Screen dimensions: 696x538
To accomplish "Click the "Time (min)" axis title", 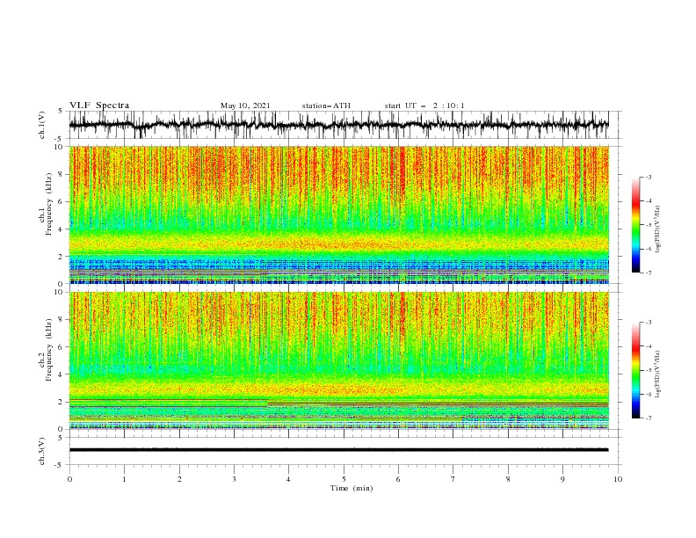I will (352, 488).
